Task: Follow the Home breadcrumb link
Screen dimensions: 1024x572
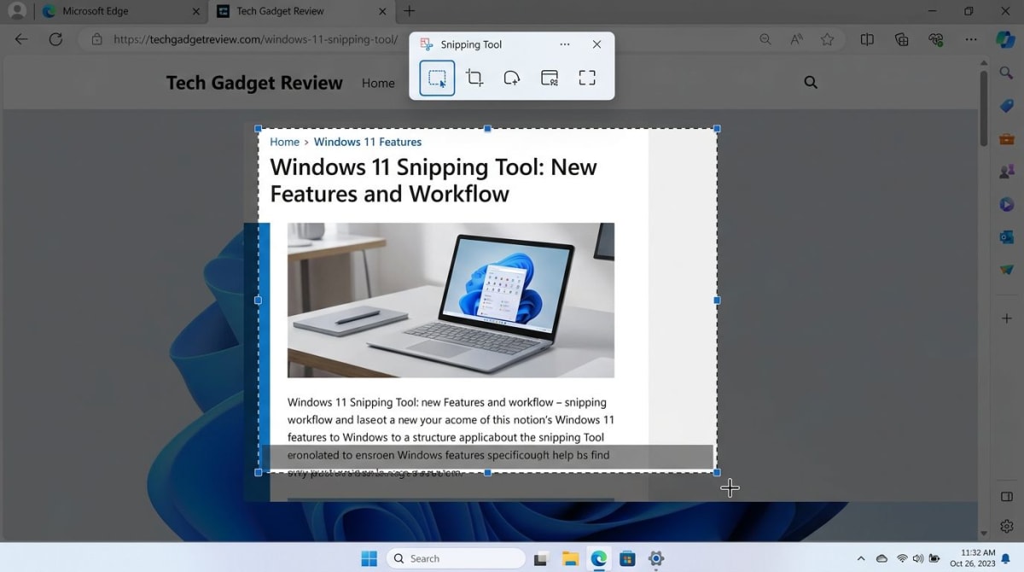Action: pyautogui.click(x=284, y=142)
